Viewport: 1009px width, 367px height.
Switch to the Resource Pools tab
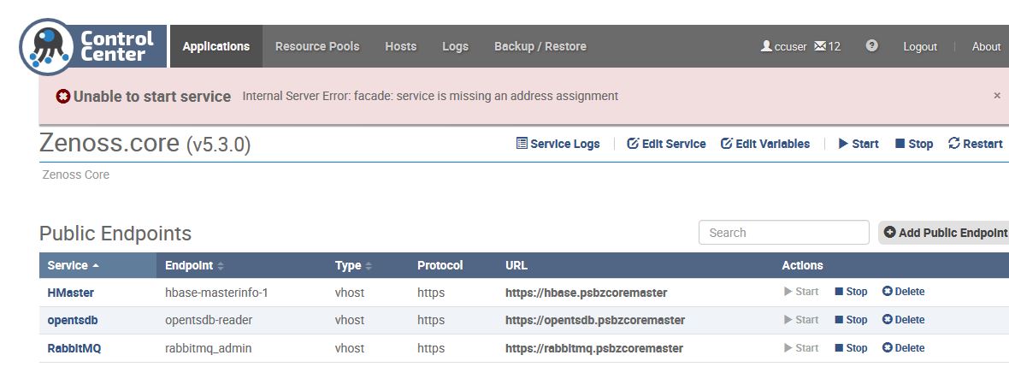(x=317, y=46)
